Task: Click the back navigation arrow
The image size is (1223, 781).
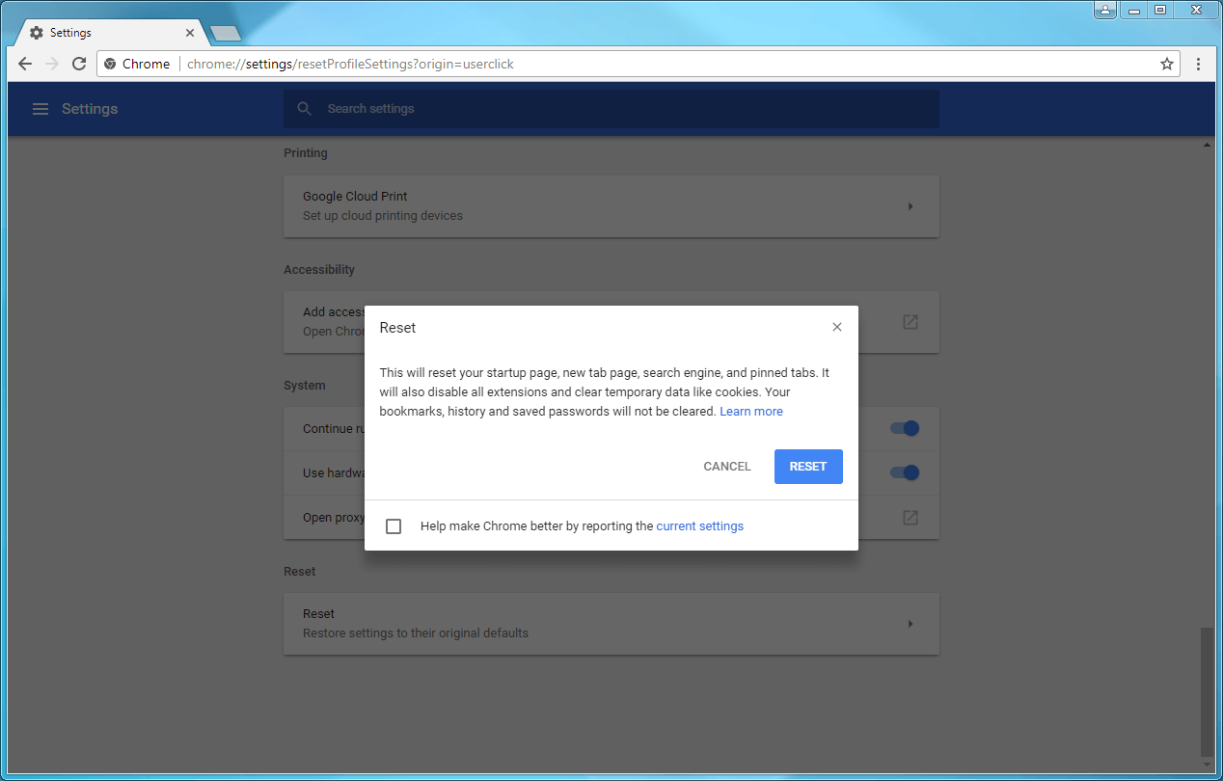Action: tap(25, 64)
